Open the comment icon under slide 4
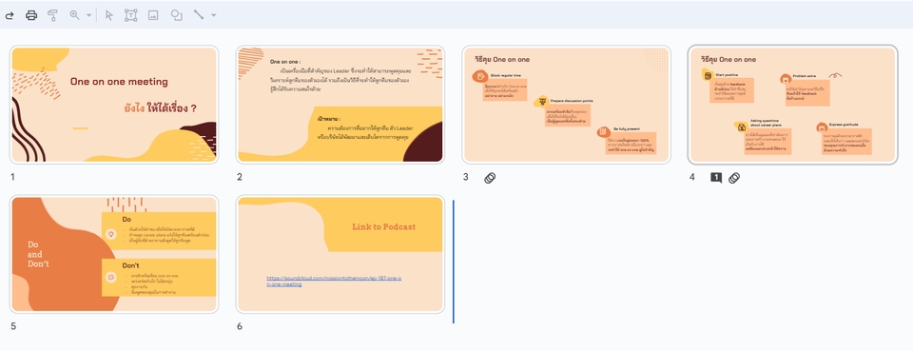Screen dimensions: 913x351 (x=716, y=178)
